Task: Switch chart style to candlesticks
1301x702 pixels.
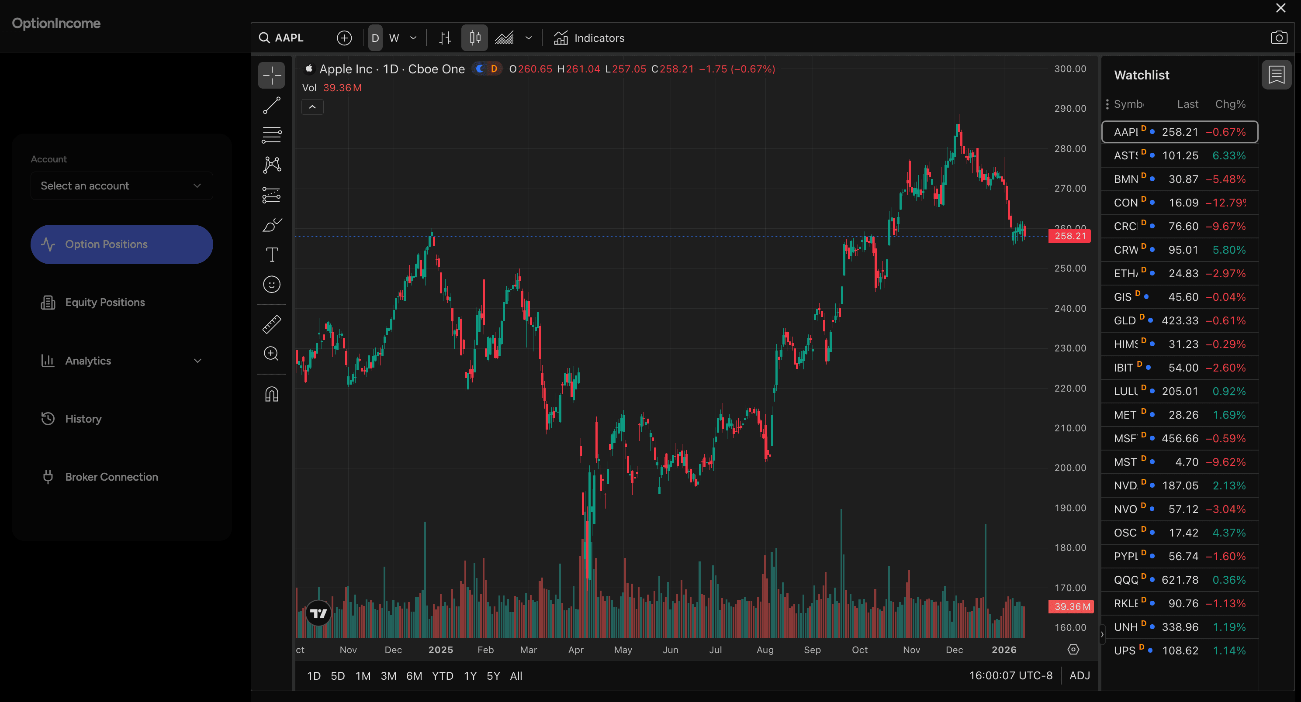Action: click(474, 38)
